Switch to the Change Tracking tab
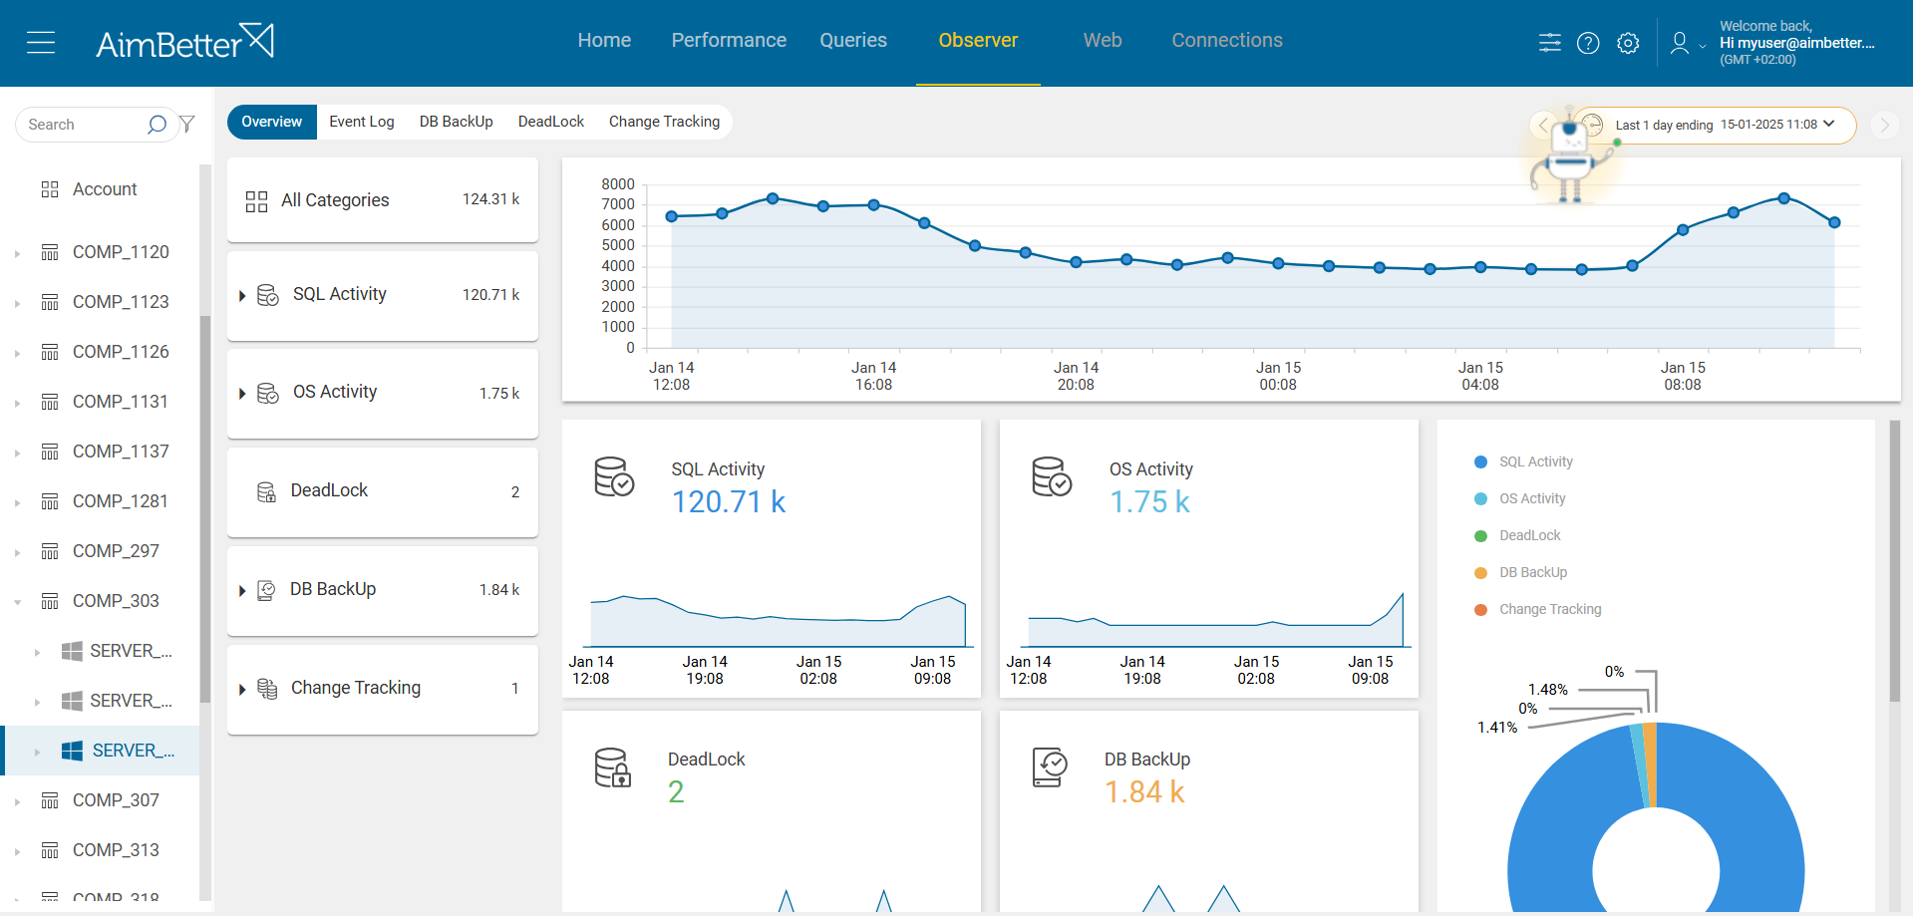1913x916 pixels. (664, 122)
